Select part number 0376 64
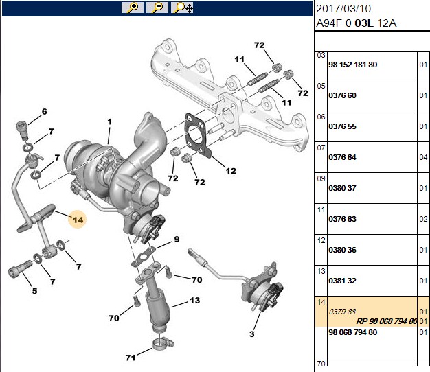430x372 pixels. coord(342,157)
